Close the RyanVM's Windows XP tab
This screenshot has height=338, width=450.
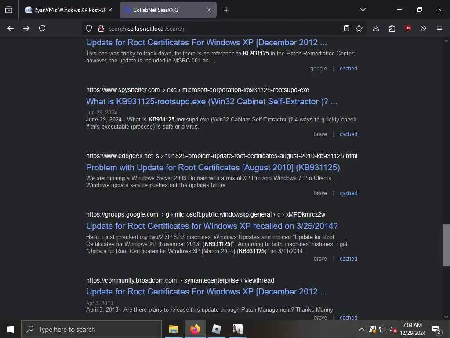110,10
